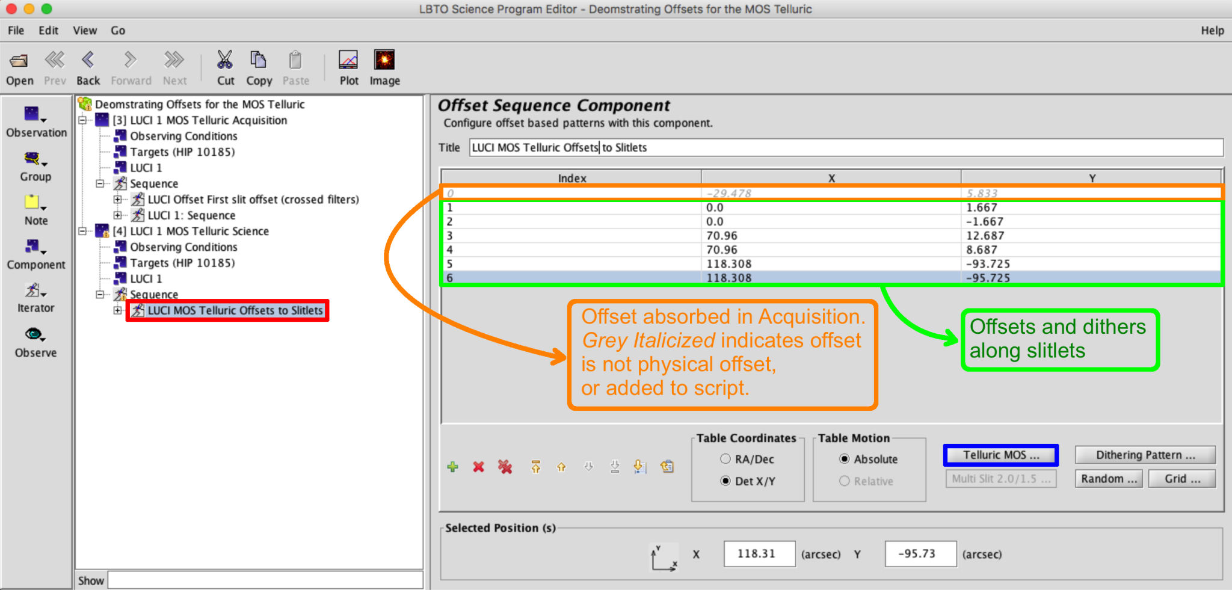Collapse the [4] LUCI 1 MOS Telluric Science node
This screenshot has height=590, width=1232.
click(82, 231)
